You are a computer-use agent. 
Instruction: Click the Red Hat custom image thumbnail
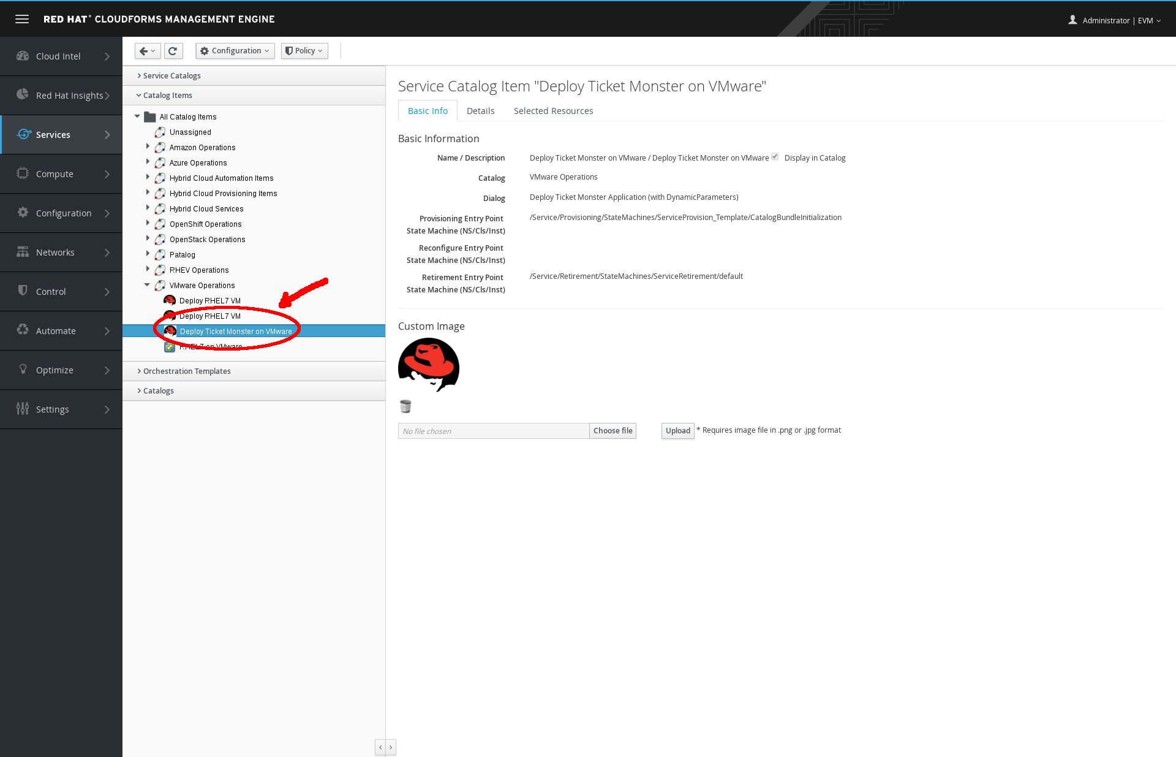pyautogui.click(x=429, y=365)
